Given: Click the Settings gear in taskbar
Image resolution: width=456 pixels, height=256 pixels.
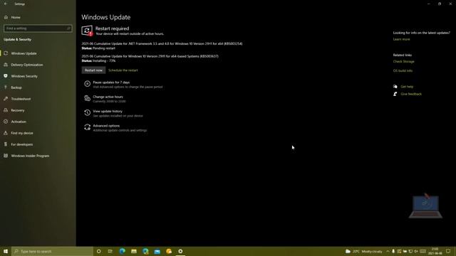Looking at the screenshot, I should tap(180, 251).
